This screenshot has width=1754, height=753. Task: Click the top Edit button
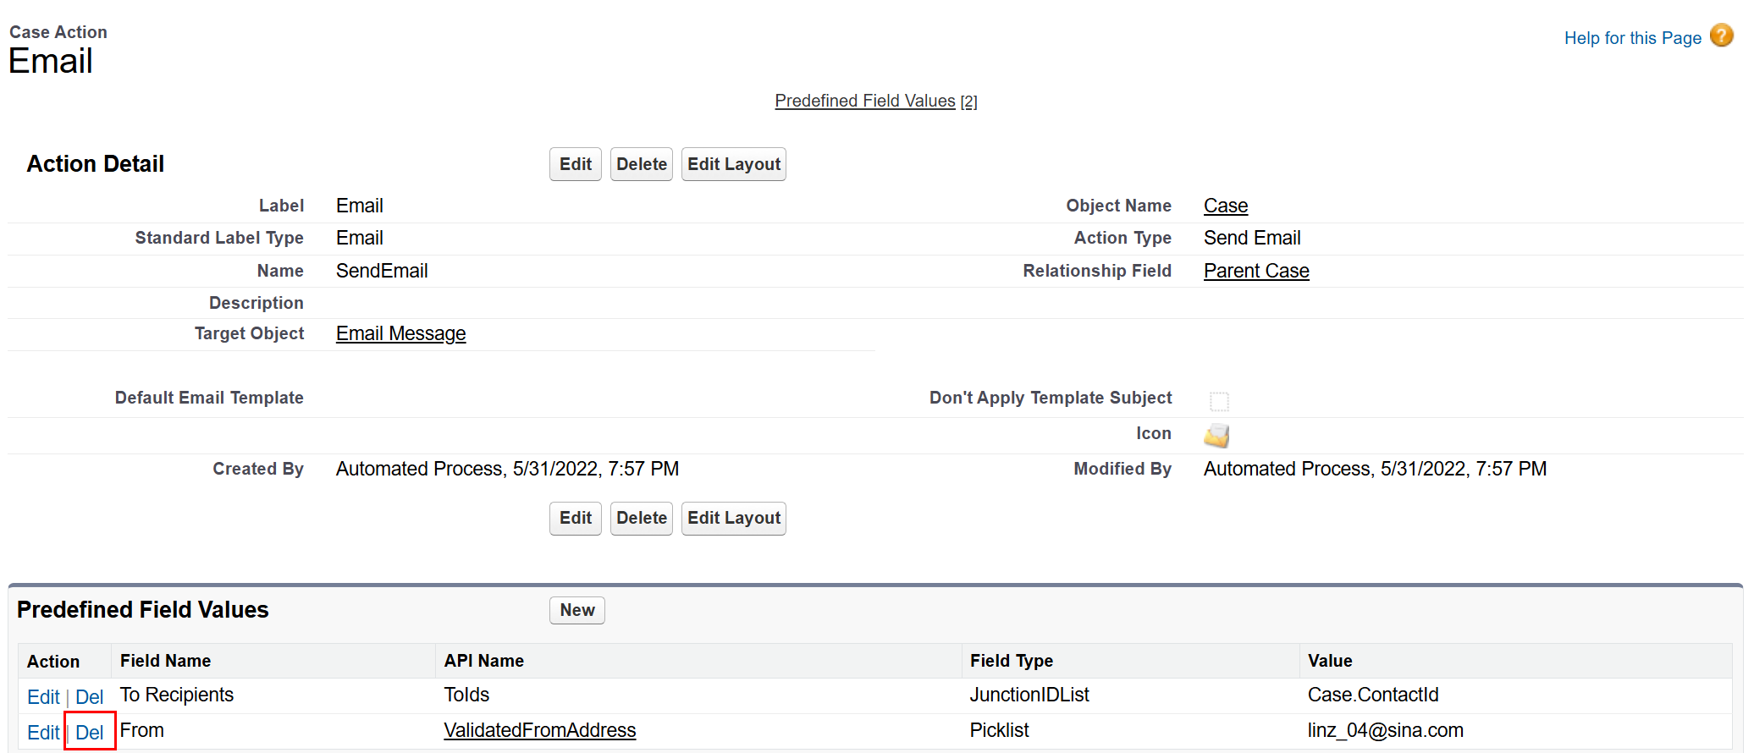(575, 164)
